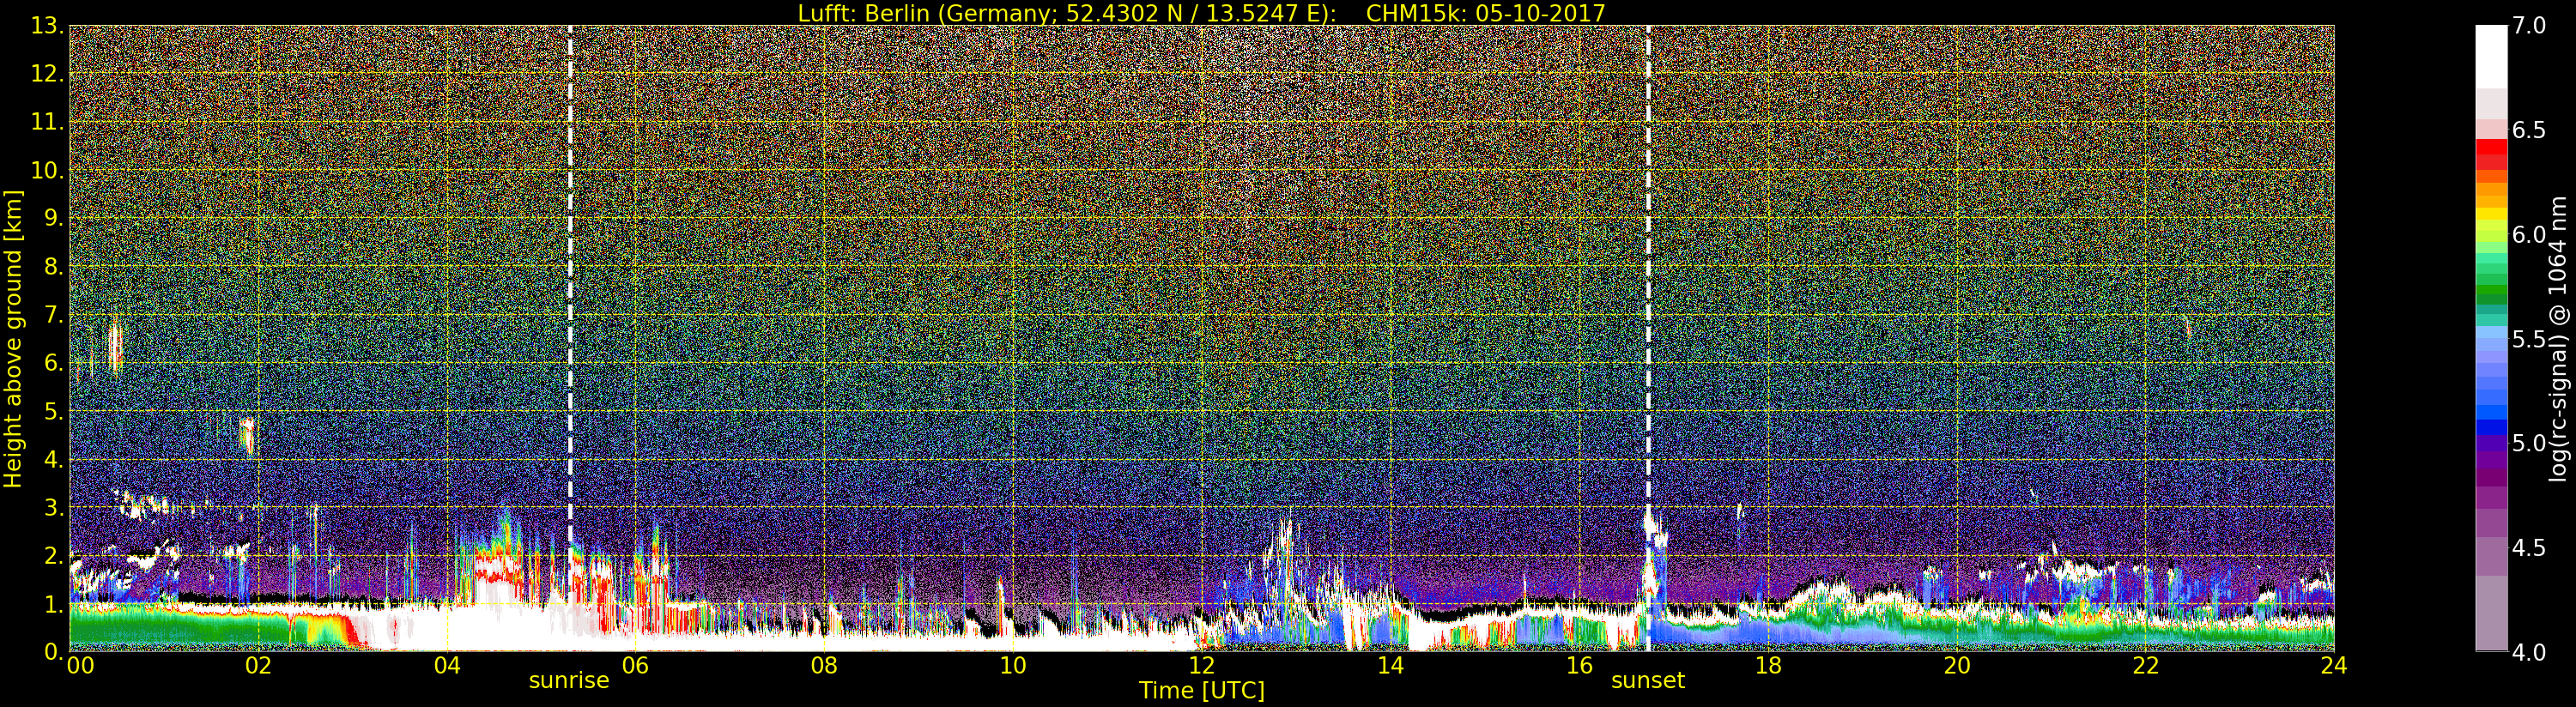Click the height axis tick '9.'
Screen dimensions: 2576x707
pyautogui.click(x=53, y=218)
